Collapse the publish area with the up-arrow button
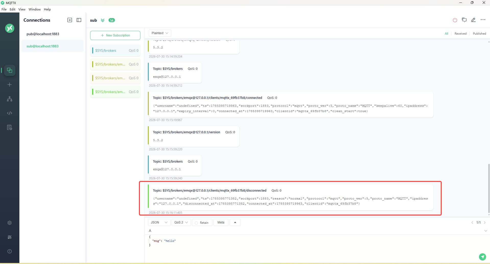Image resolution: width=490 pixels, height=264 pixels. click(x=235, y=222)
